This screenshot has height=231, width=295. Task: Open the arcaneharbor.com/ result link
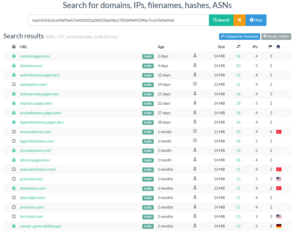36,151
